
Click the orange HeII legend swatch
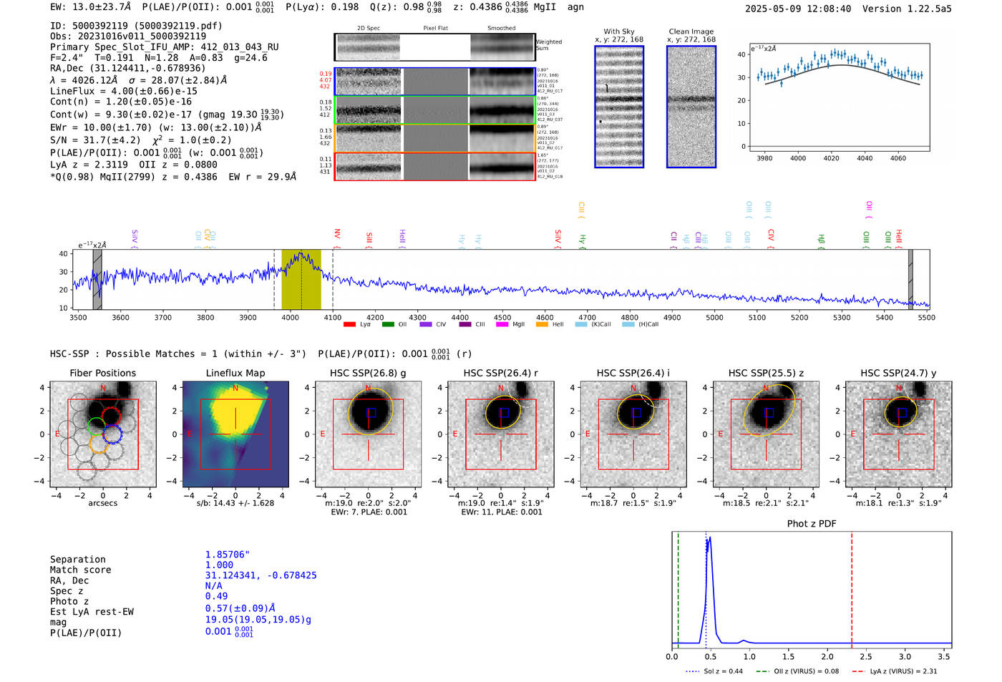(542, 324)
